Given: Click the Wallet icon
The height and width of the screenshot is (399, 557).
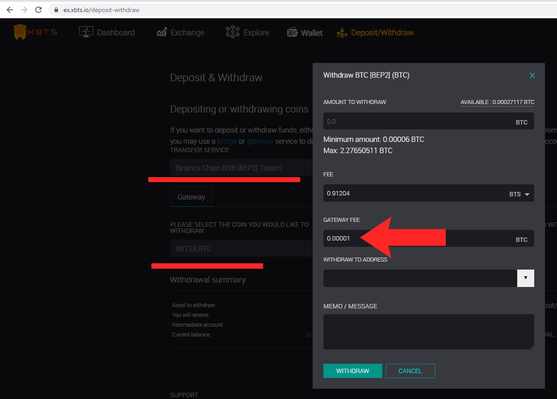Looking at the screenshot, I should click(x=293, y=33).
